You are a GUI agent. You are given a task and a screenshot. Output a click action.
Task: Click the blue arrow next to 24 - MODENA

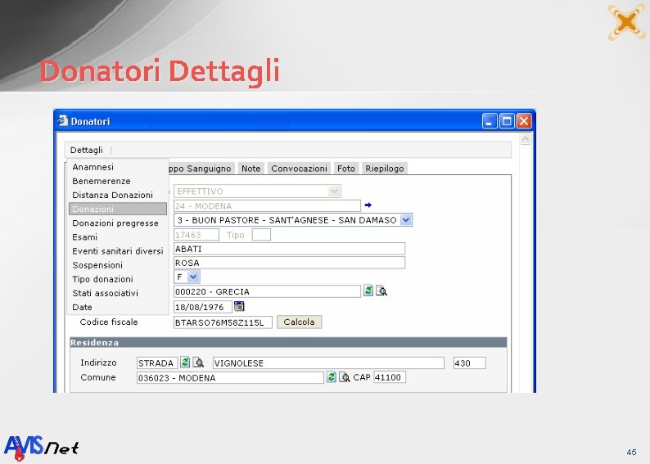point(368,205)
